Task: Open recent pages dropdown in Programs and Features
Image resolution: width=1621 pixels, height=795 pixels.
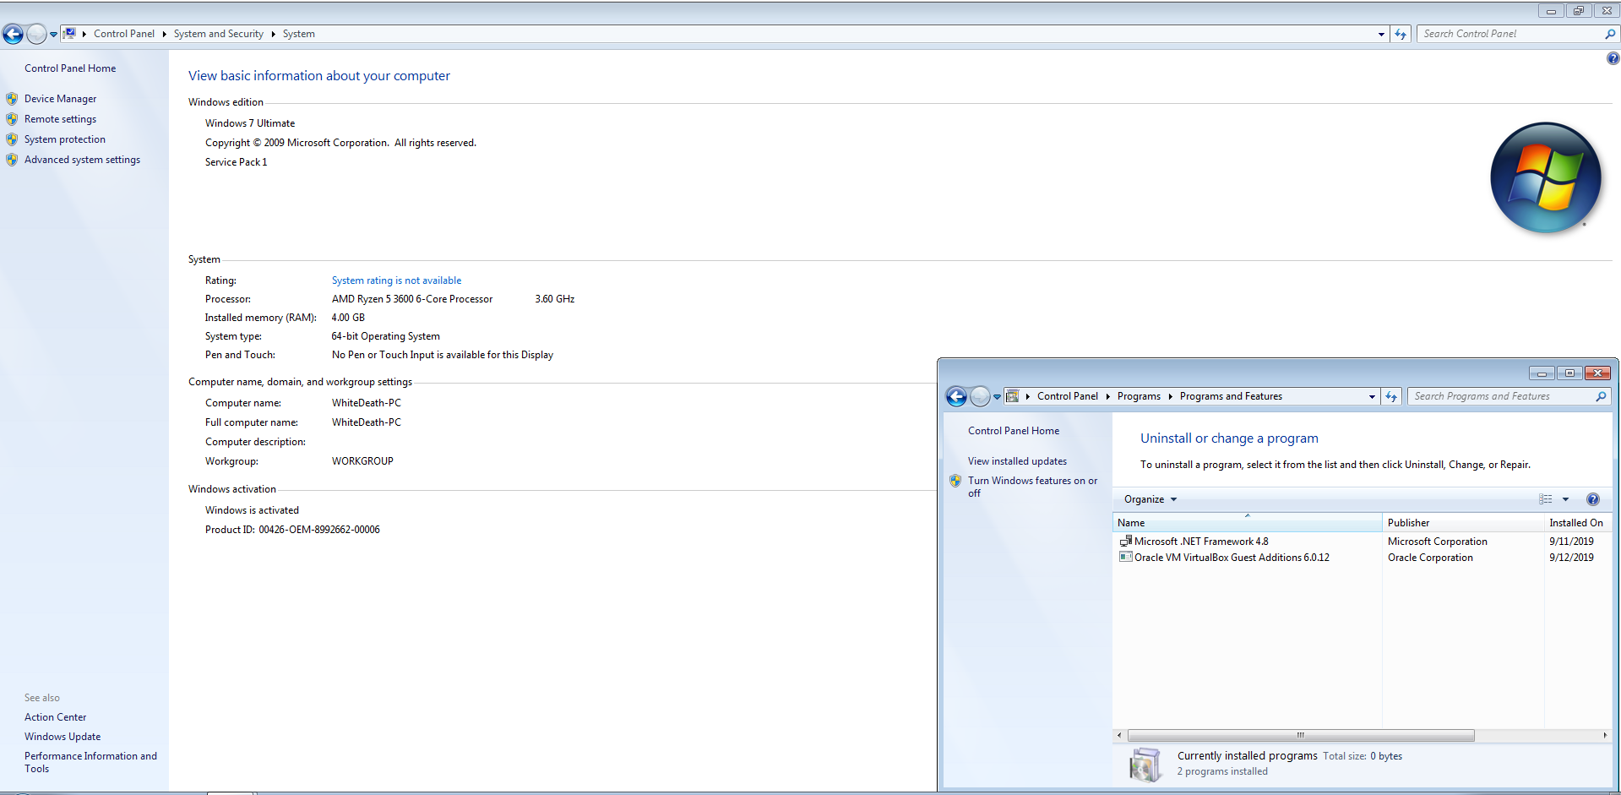Action: click(x=997, y=397)
